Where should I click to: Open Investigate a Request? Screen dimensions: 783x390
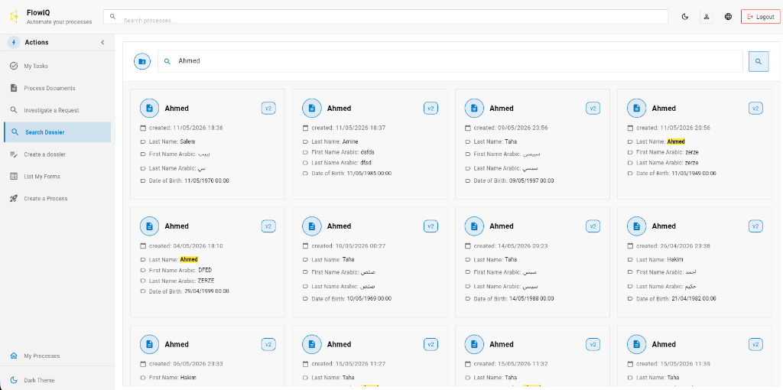(57, 110)
